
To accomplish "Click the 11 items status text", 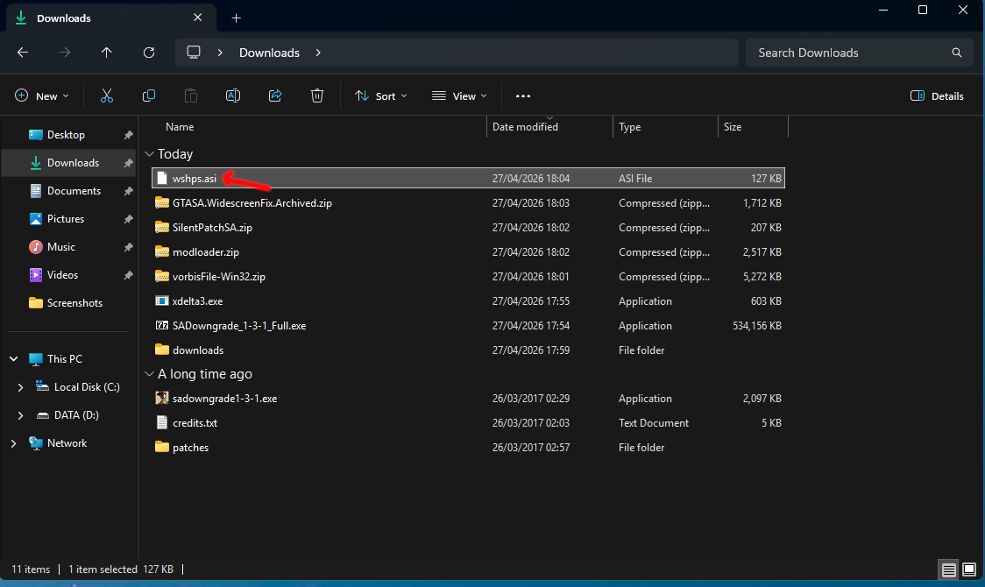I will (x=31, y=569).
